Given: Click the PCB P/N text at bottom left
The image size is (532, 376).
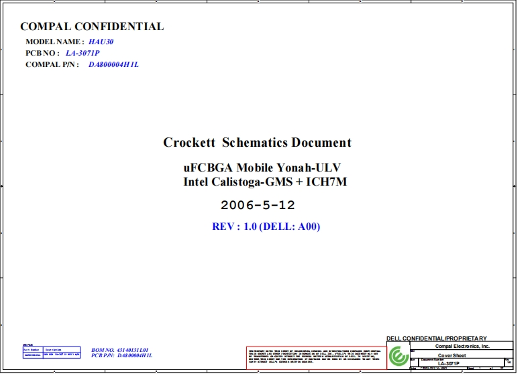Looking at the screenshot, I should [x=121, y=356].
